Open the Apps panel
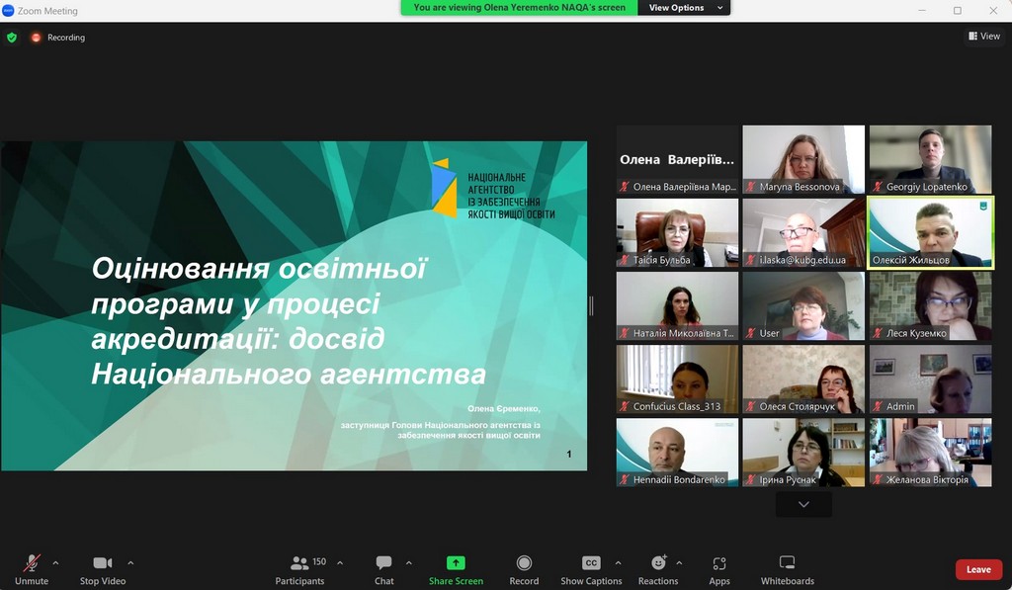Image resolution: width=1012 pixels, height=590 pixels. [x=719, y=568]
